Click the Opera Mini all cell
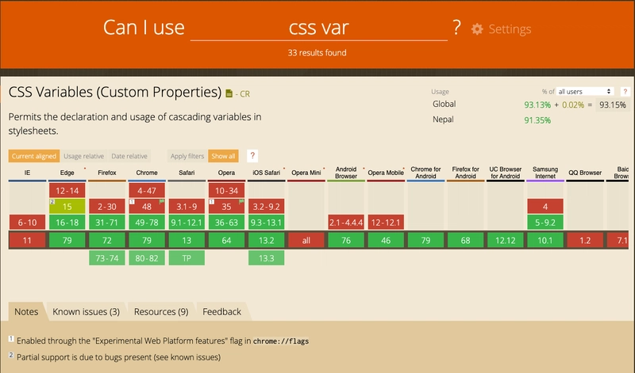635x373 pixels. click(x=306, y=240)
